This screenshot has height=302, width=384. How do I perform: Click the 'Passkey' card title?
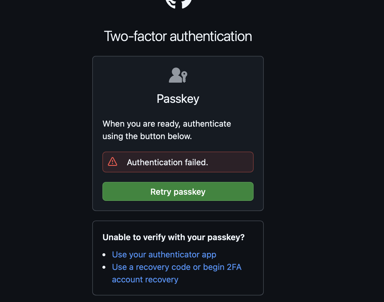(x=178, y=99)
